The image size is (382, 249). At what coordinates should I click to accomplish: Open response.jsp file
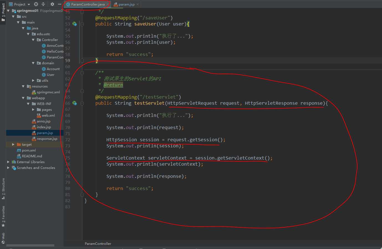coord(45,138)
